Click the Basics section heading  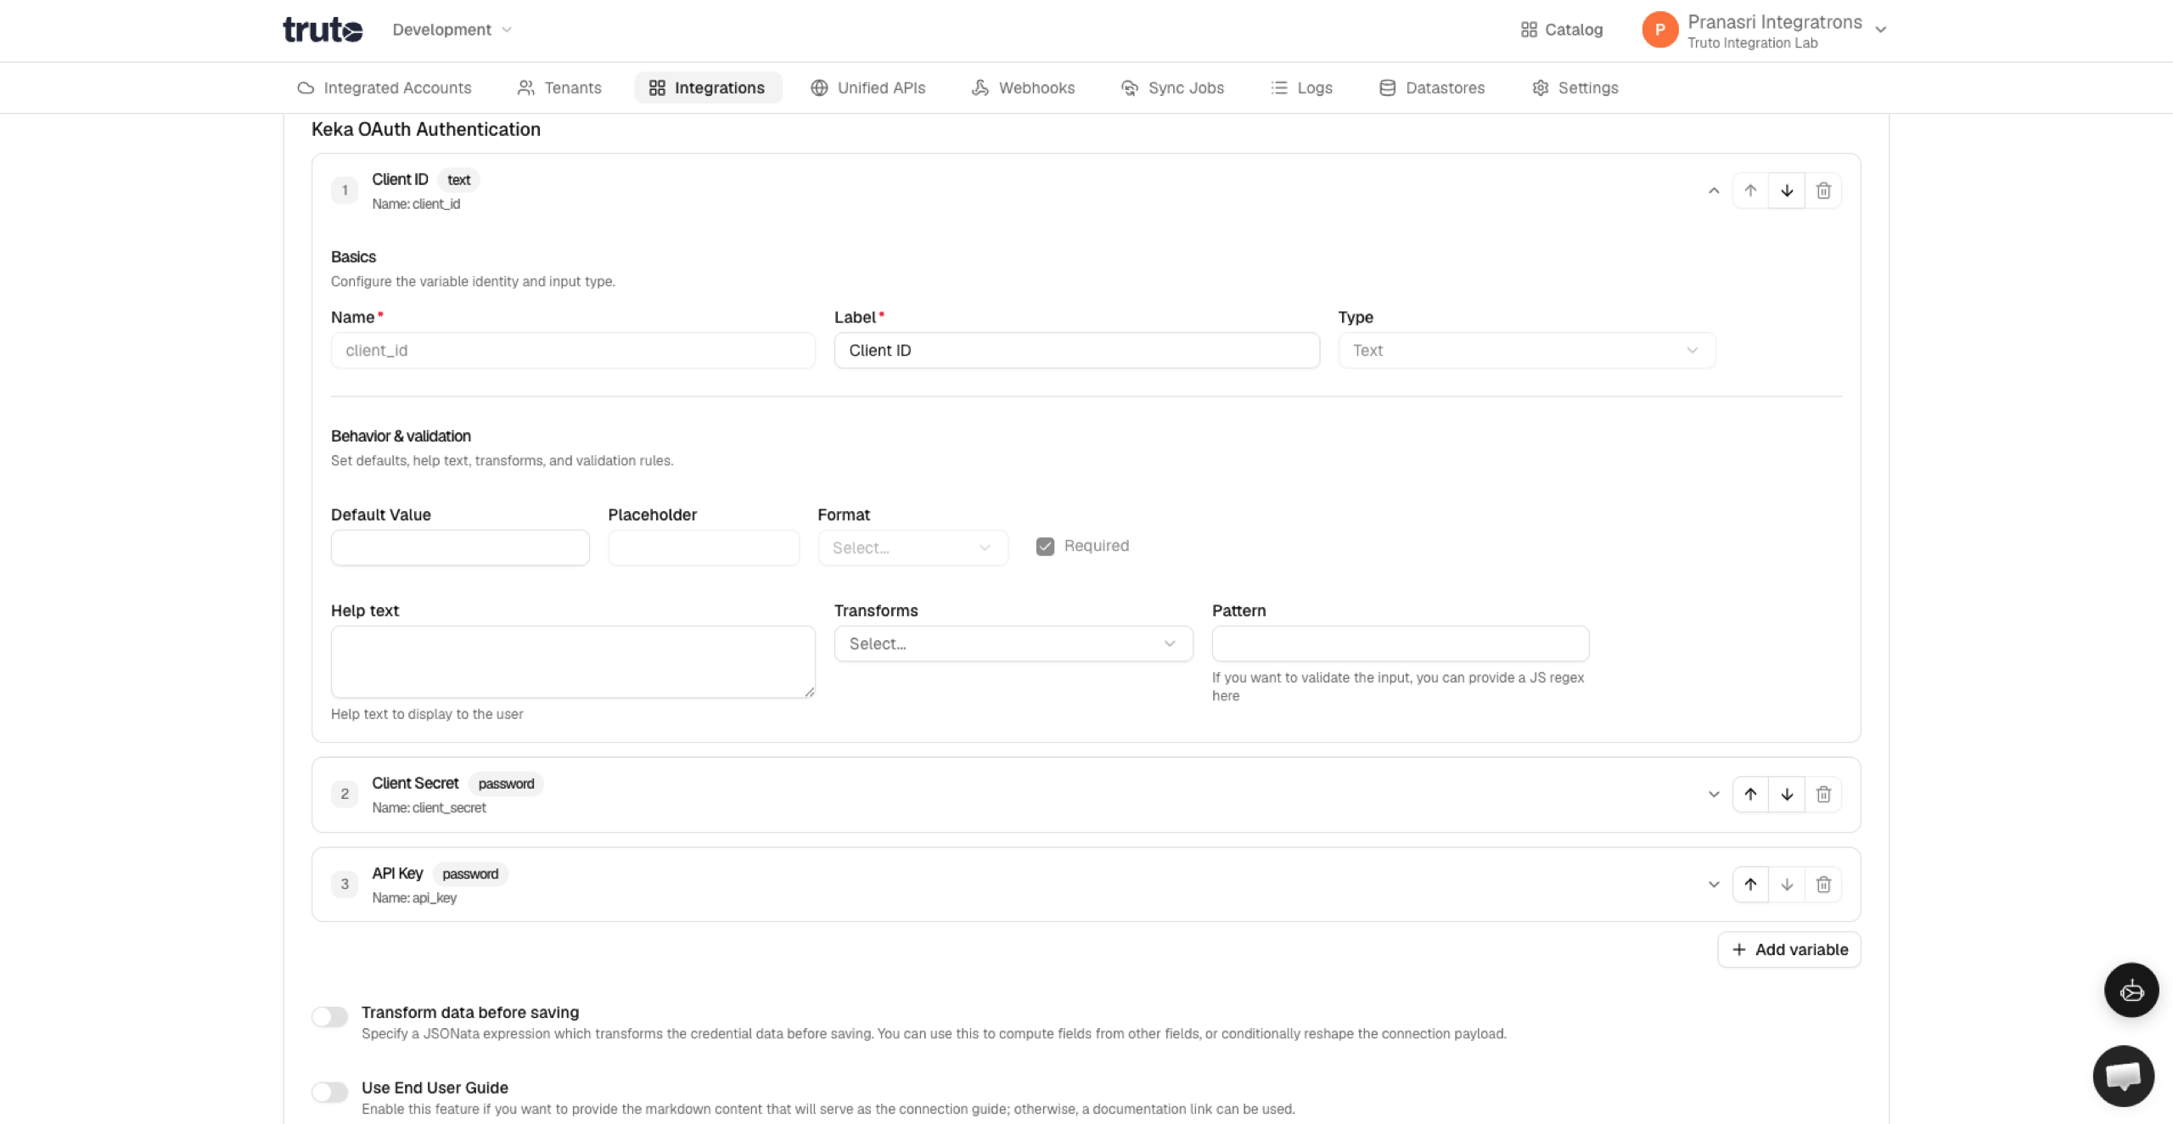pos(353,256)
